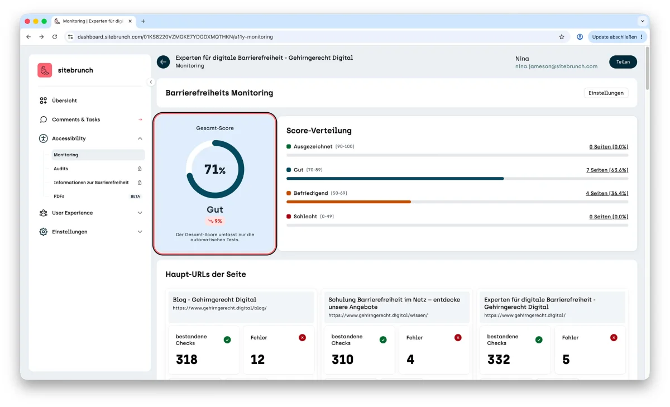This screenshot has height=407, width=670.
Task: Click the Befriedigend orange progress bar
Action: pyautogui.click(x=348, y=202)
